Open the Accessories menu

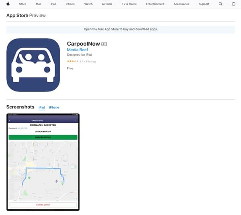182,4
